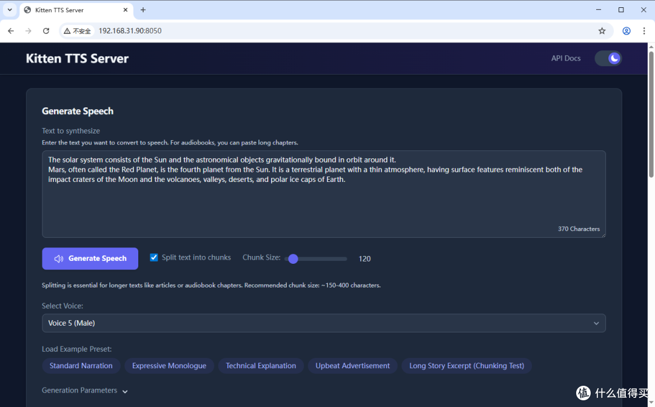Load Long Story Excerpt chunking preset
This screenshot has height=407, width=655.
[x=466, y=366]
